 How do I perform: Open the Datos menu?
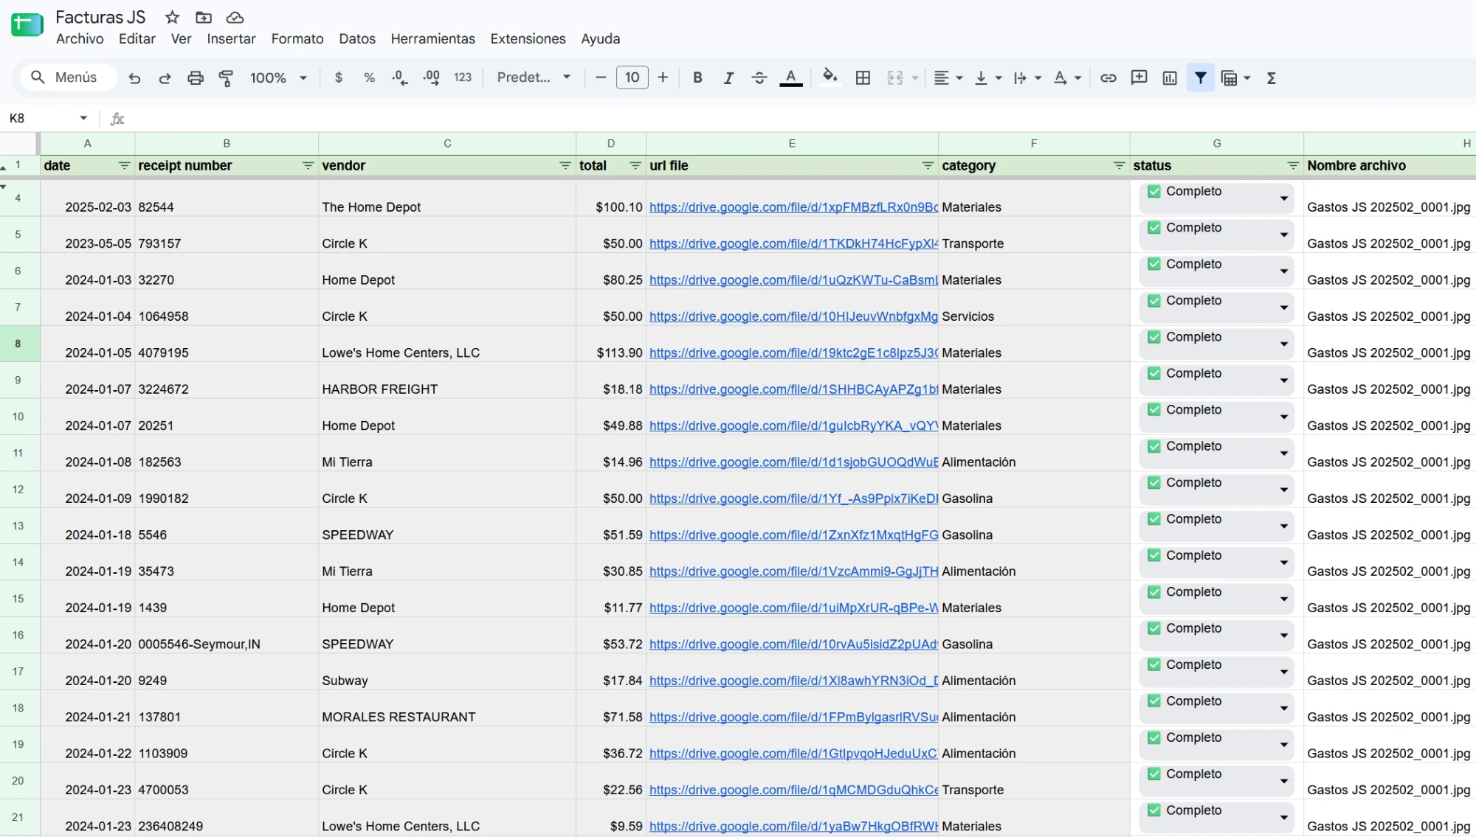pos(357,39)
